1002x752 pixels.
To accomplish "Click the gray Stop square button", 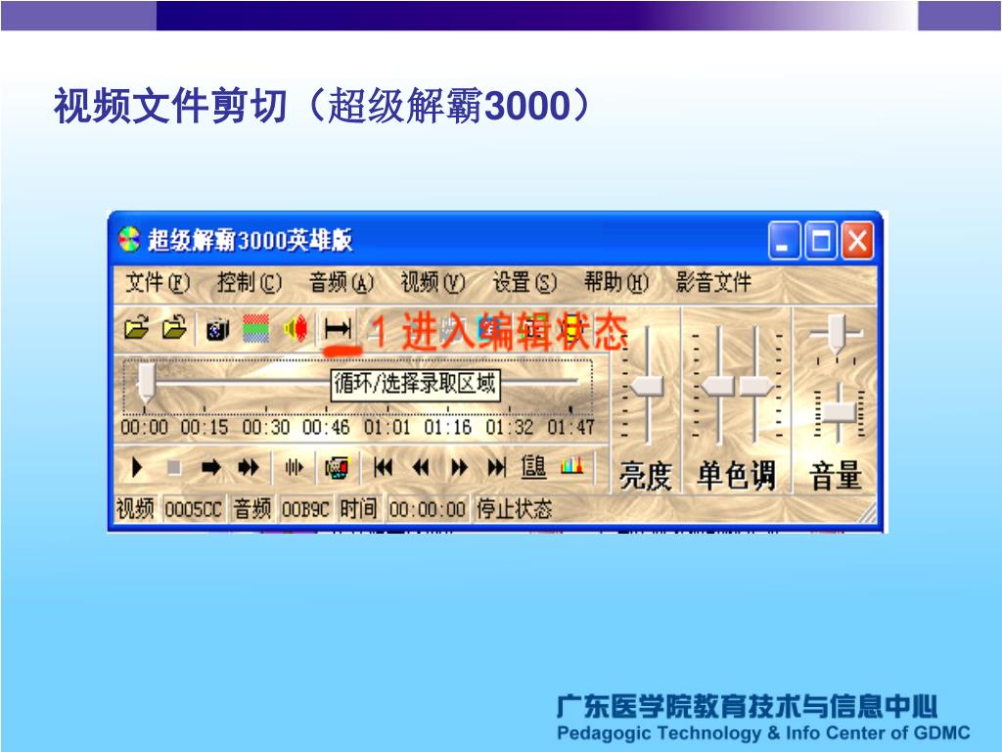I will tap(173, 468).
